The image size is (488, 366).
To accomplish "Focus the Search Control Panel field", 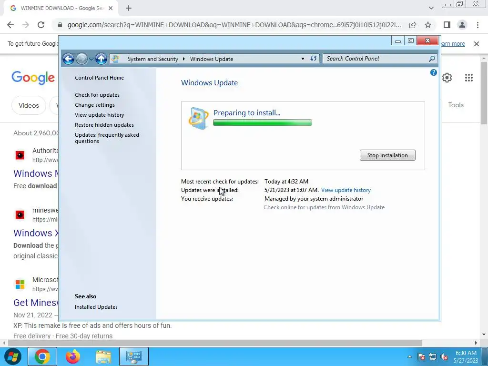I will [x=376, y=59].
